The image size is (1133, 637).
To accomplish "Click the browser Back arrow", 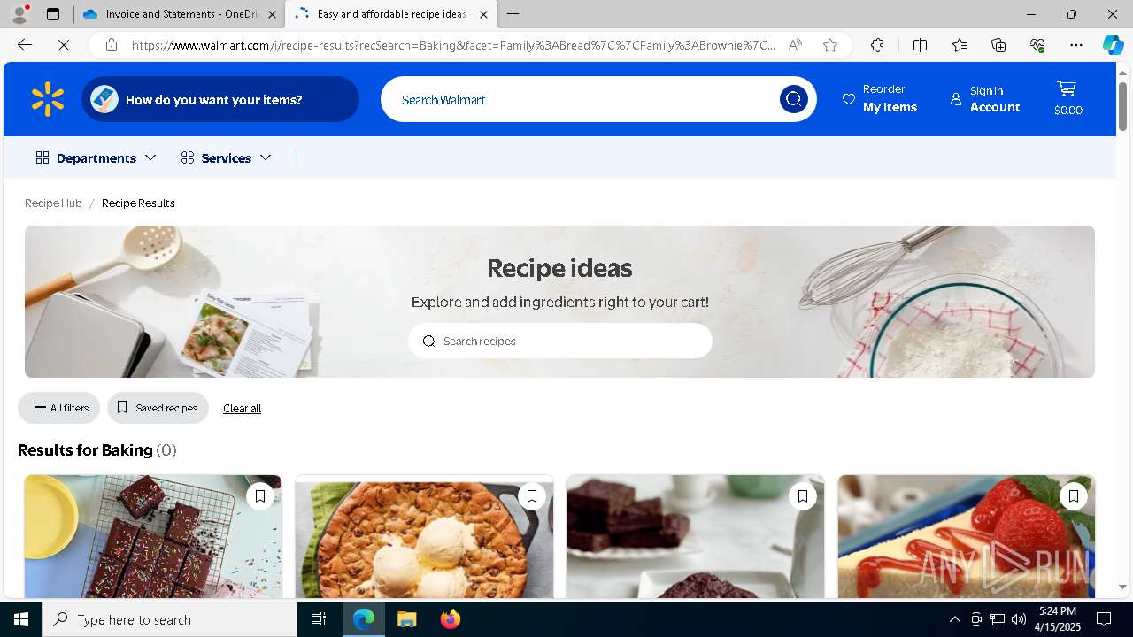I will pyautogui.click(x=25, y=45).
